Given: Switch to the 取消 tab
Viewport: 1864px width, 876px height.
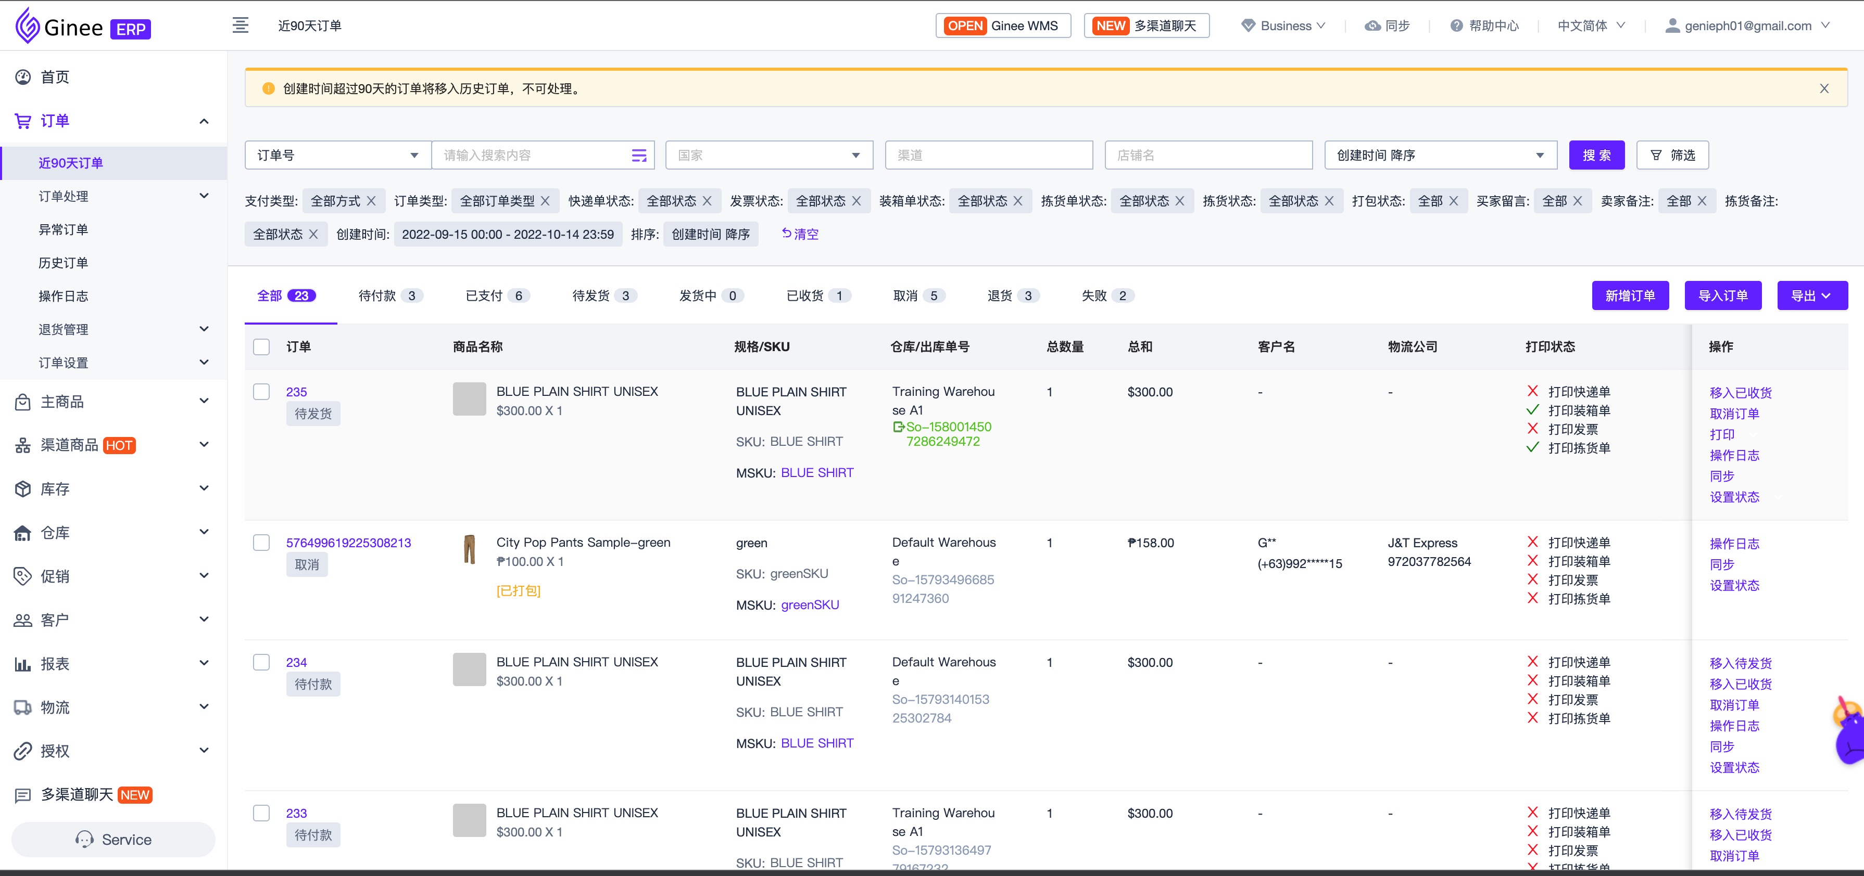Looking at the screenshot, I should [x=920, y=295].
